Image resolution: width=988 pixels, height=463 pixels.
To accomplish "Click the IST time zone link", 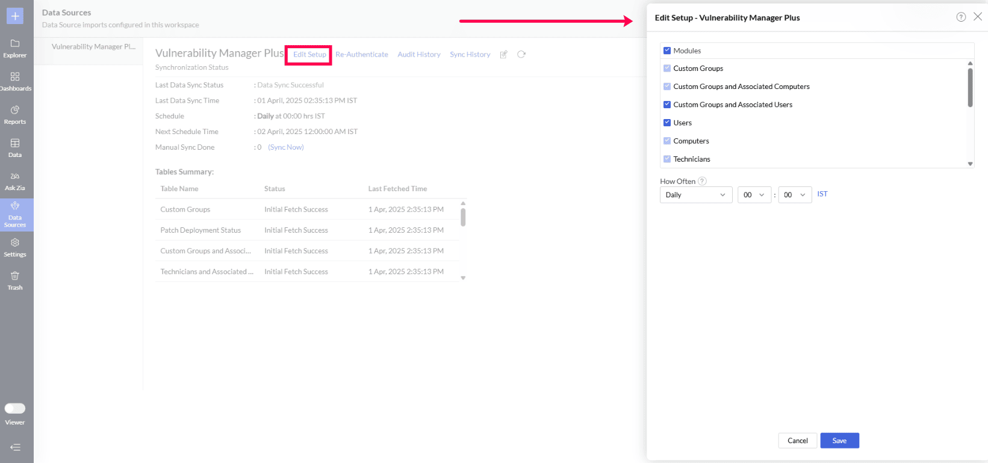I will (822, 194).
